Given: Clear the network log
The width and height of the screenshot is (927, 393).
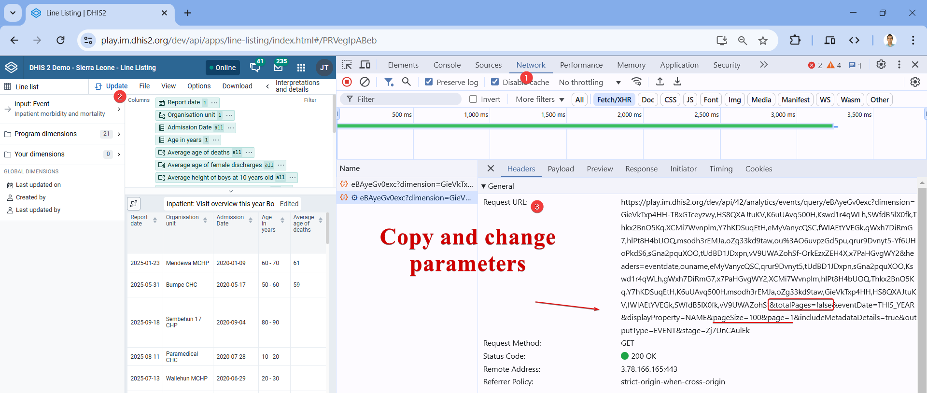Looking at the screenshot, I should click(365, 82).
